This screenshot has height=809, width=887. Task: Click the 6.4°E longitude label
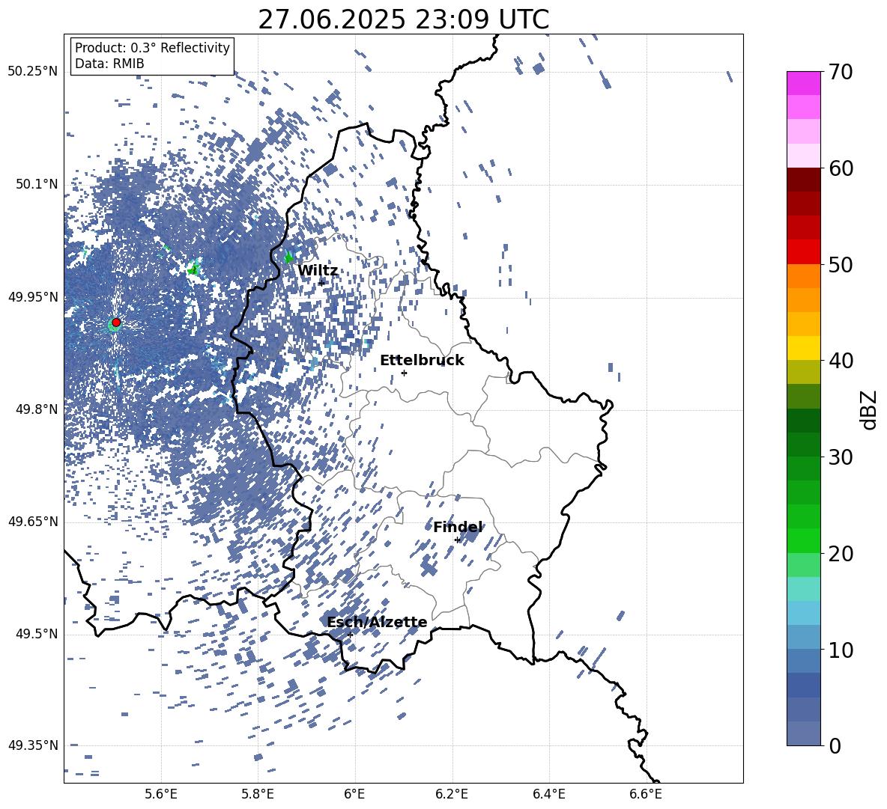(x=548, y=794)
